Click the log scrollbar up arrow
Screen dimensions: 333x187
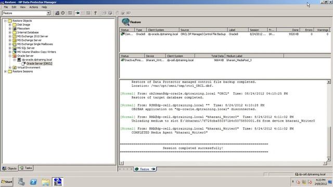[328, 82]
